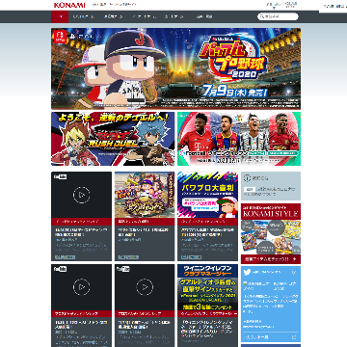Click the info icon in the notice panel
The height and width of the screenshot is (347, 347).
point(247,177)
